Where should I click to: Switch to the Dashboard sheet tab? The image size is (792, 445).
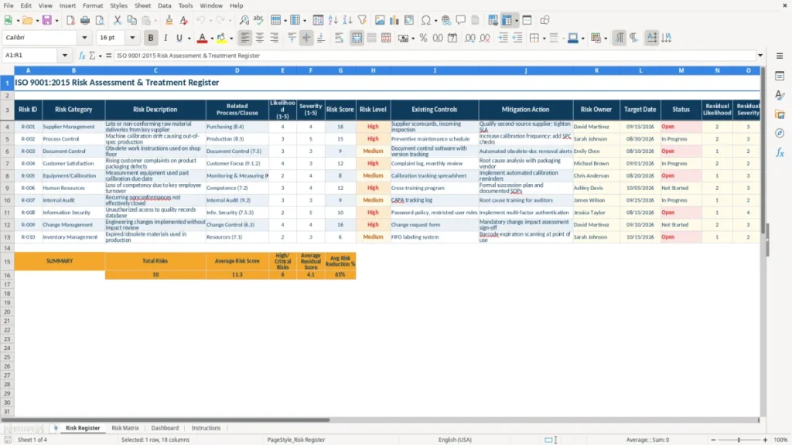[165, 428]
